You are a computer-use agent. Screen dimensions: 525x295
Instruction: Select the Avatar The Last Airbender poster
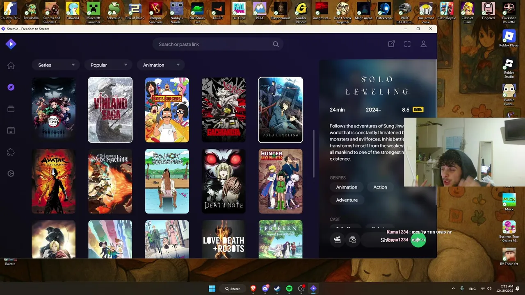[x=53, y=181]
